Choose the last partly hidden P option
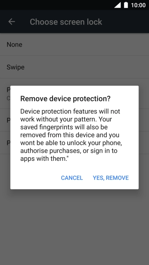The image size is (149, 265). (x=5, y=143)
